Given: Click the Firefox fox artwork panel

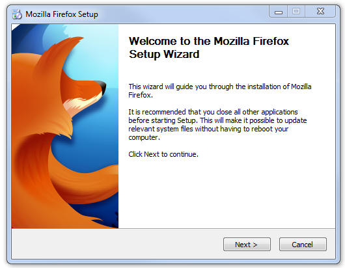Looking at the screenshot, I should (65, 126).
